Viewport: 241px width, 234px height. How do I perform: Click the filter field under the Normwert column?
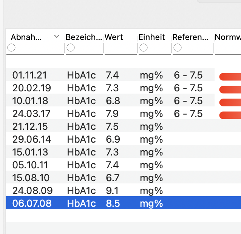point(228,48)
